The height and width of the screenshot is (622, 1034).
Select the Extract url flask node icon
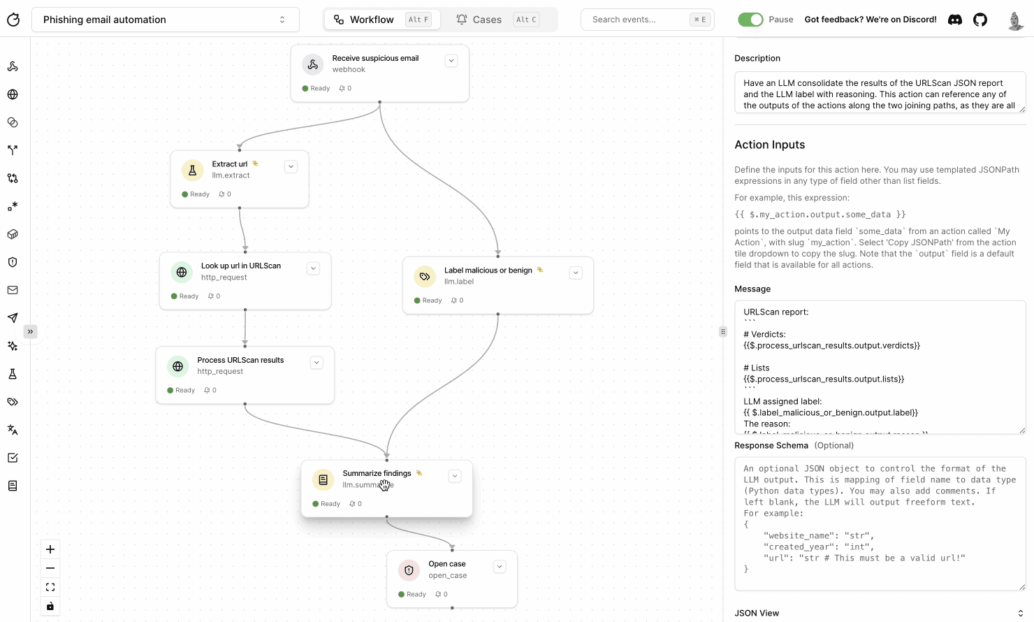click(192, 170)
